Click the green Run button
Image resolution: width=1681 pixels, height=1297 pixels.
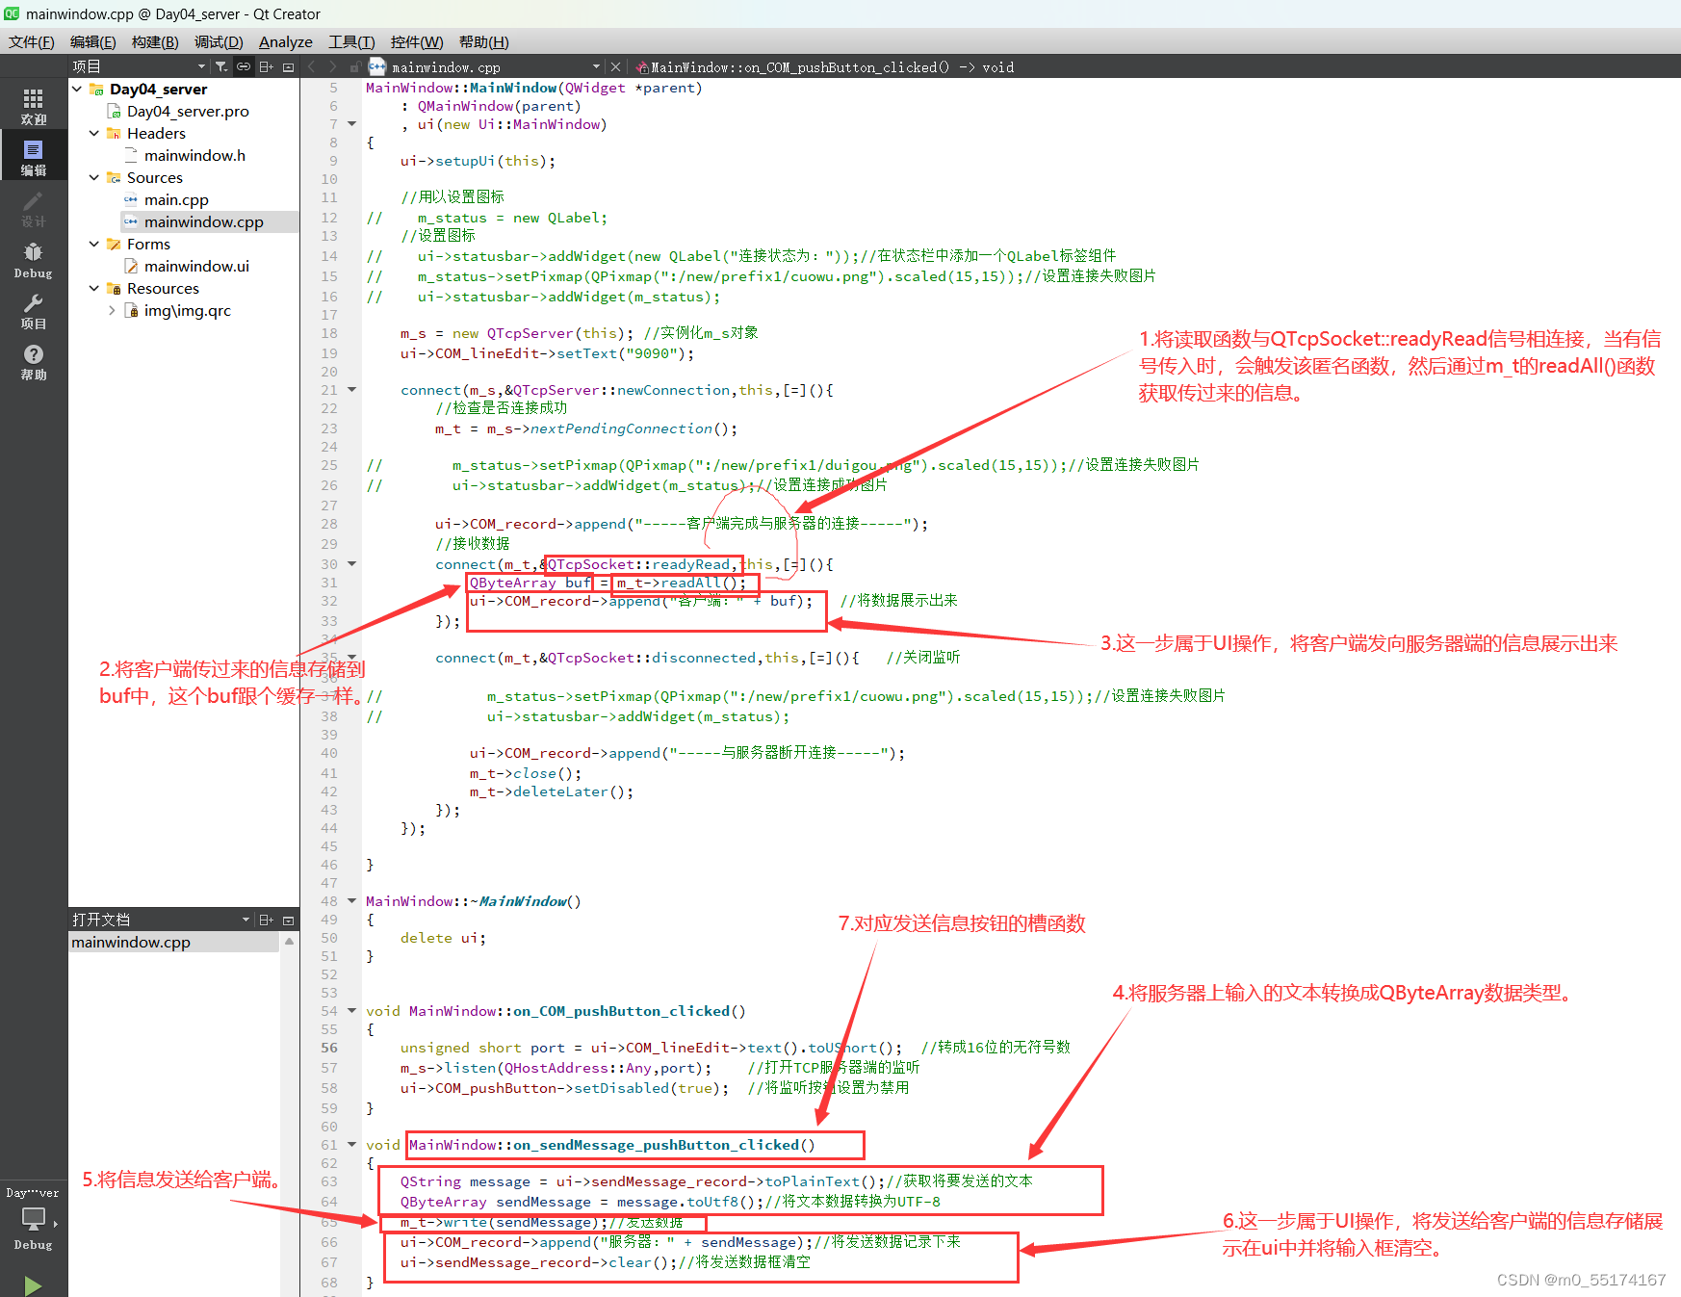[33, 1284]
